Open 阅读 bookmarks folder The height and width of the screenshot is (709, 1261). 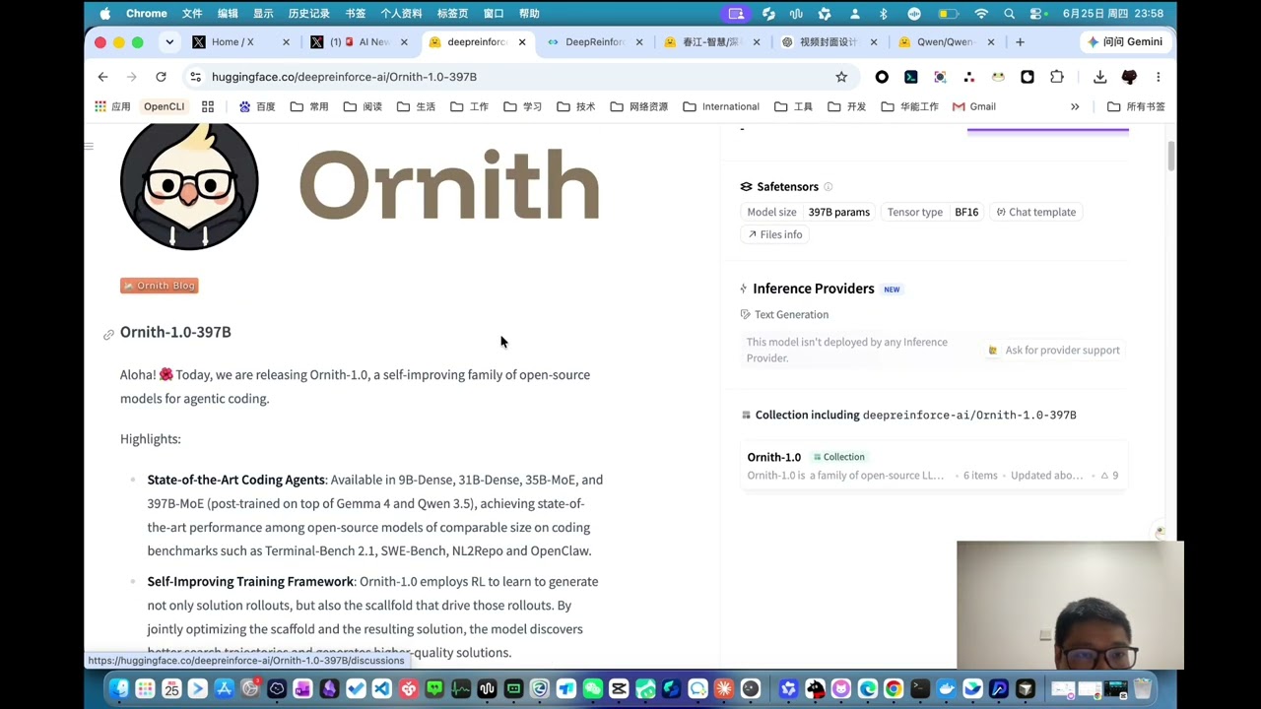(363, 106)
